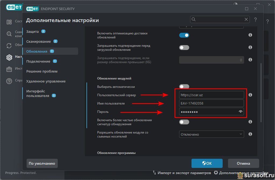
Task: Open the Защита settings section
Action: point(32,32)
